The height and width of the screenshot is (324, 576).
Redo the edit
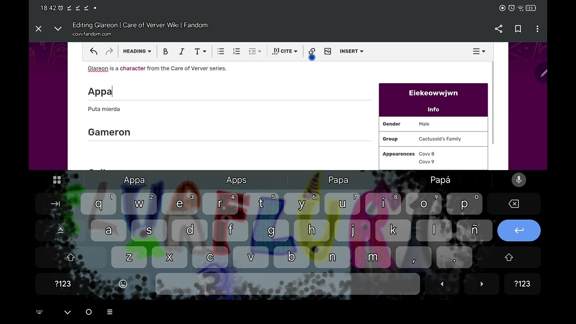coord(109,51)
